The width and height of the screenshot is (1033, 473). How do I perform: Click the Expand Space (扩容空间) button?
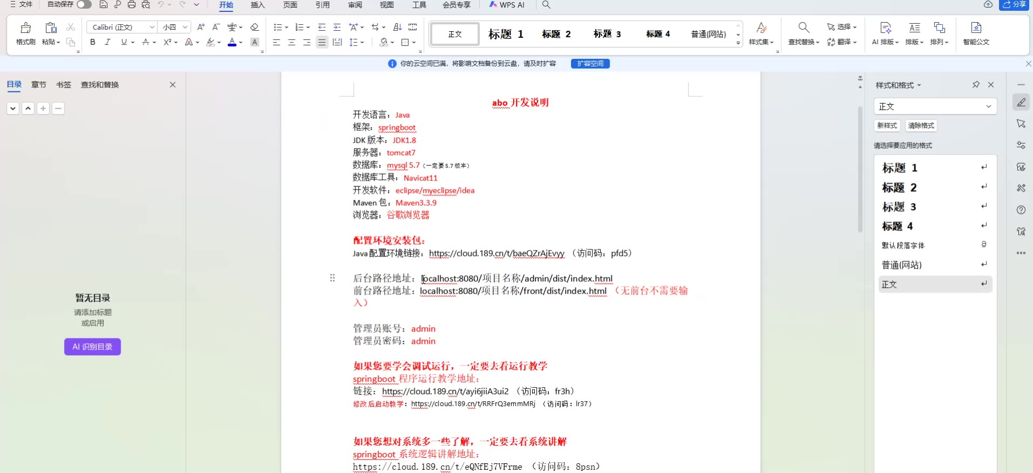click(591, 64)
